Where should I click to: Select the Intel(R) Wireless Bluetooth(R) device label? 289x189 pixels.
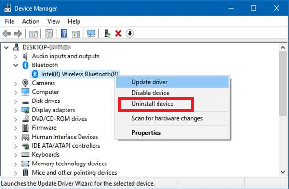tap(79, 74)
